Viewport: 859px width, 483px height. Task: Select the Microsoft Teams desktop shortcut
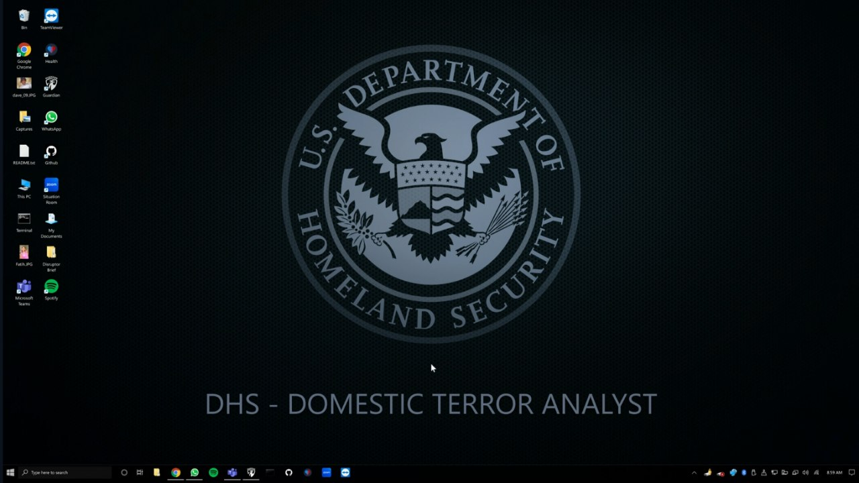(x=24, y=292)
